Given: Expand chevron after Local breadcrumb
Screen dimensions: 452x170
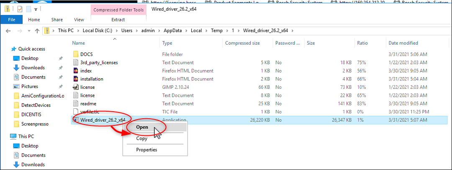Looking at the screenshot, I should (206, 30).
